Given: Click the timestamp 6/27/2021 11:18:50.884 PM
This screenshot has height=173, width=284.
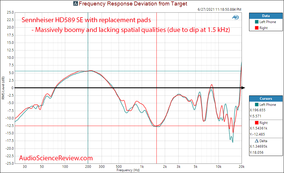Looking at the screenshot, I should [219, 10].
